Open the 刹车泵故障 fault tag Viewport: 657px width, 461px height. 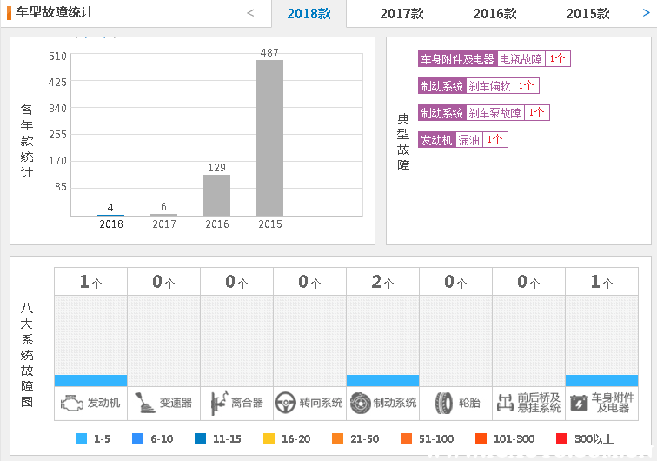494,113
